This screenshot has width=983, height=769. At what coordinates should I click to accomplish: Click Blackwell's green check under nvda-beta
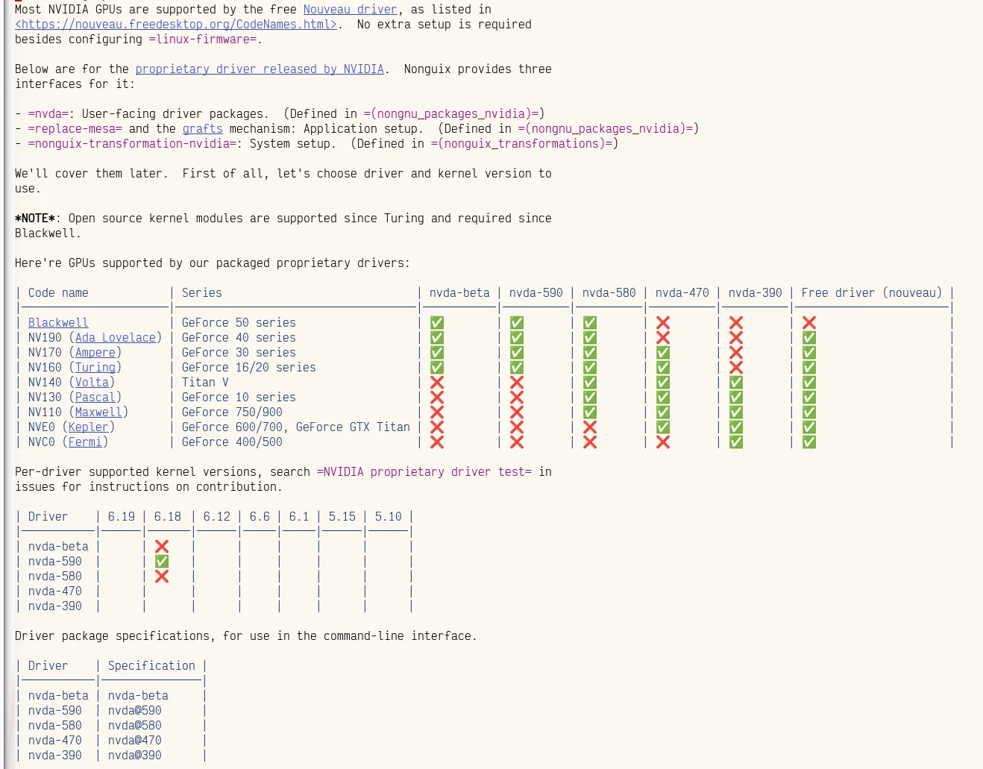437,323
